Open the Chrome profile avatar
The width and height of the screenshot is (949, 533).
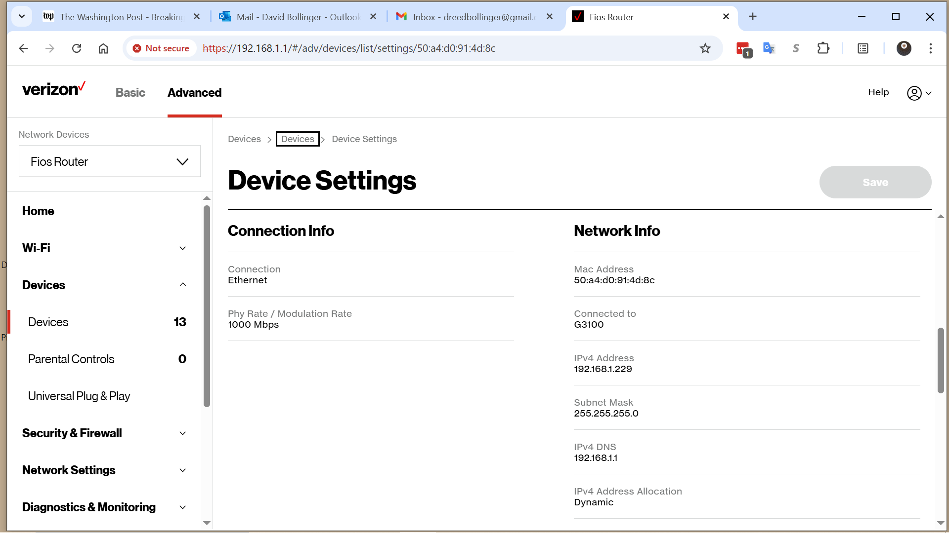pyautogui.click(x=904, y=48)
